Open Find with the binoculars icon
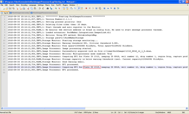189x114 pixels. 48,8
